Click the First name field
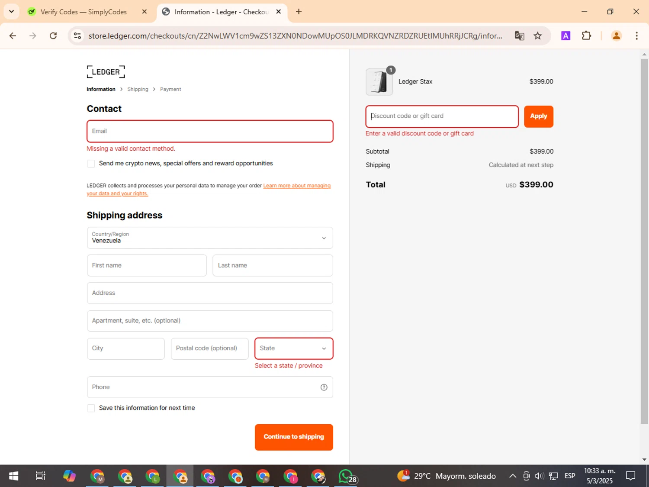The height and width of the screenshot is (487, 649). (147, 265)
